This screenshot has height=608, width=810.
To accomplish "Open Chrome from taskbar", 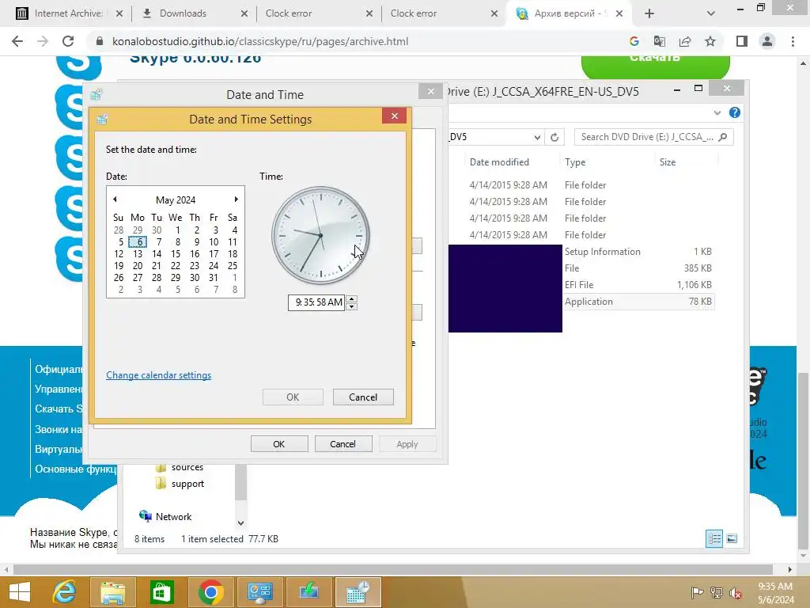I will [210, 592].
